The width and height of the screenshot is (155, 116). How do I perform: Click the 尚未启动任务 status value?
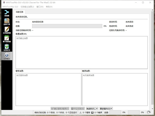click(38, 22)
